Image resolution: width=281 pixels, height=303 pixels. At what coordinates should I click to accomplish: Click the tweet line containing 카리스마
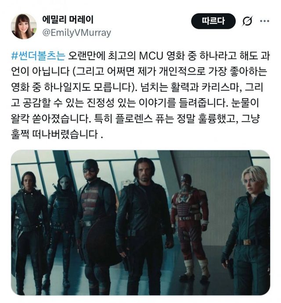(137, 87)
